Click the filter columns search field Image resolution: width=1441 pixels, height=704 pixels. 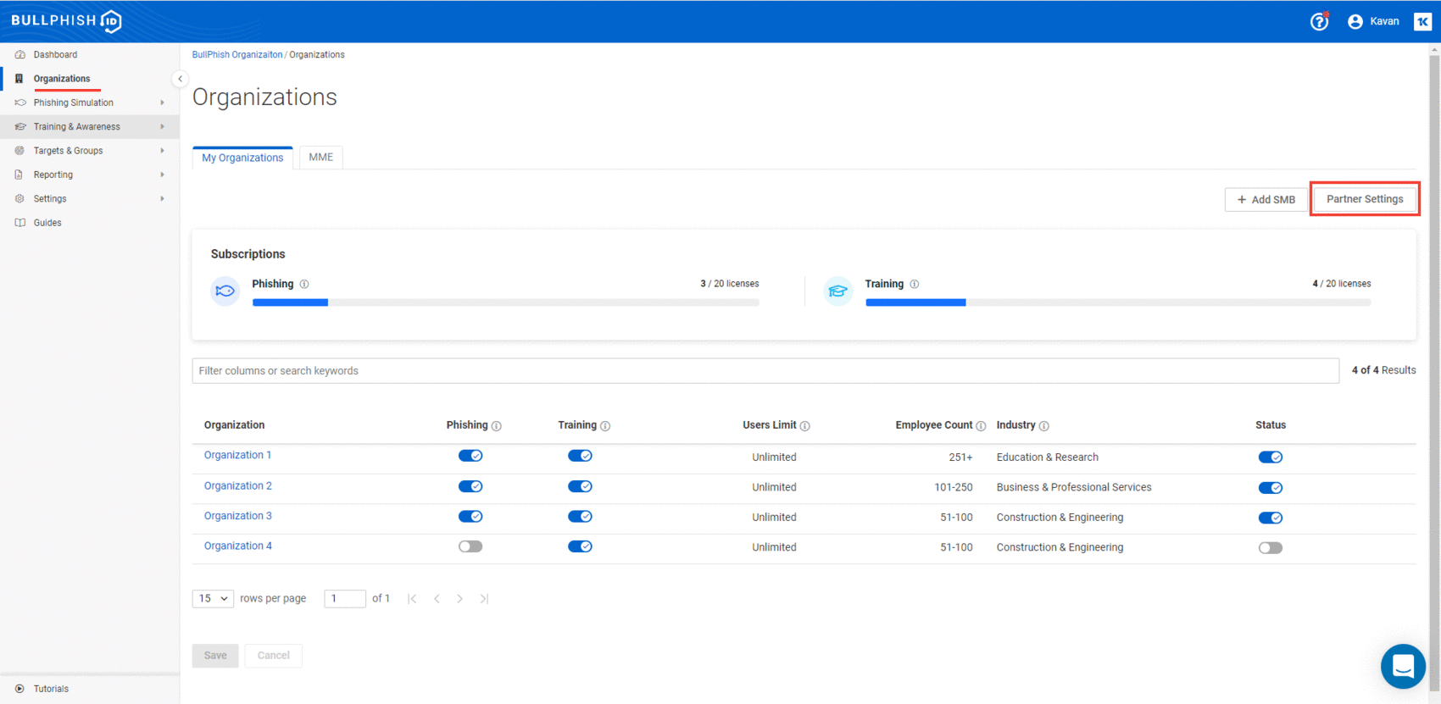765,371
